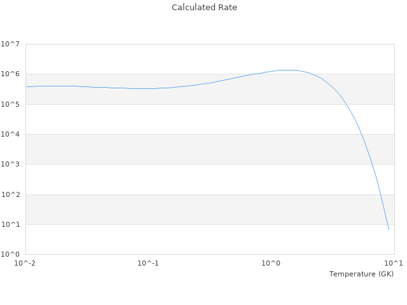Select the 10^5 vertical axis tick label
This screenshot has width=407, height=305.
(10, 104)
